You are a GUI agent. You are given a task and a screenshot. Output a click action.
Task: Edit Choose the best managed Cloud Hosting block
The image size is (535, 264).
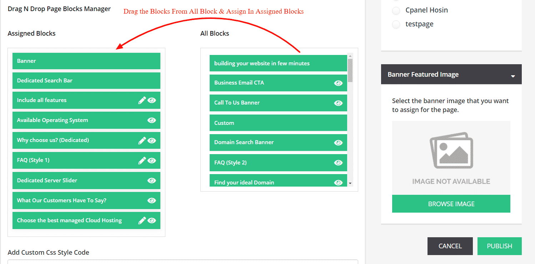(142, 220)
